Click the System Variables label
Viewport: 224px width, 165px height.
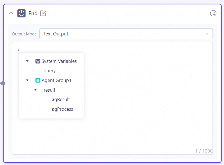point(59,61)
